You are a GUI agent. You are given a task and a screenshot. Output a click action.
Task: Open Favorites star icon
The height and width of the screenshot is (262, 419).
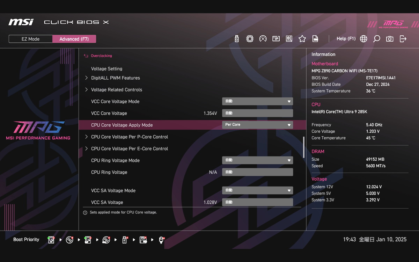tap(302, 39)
